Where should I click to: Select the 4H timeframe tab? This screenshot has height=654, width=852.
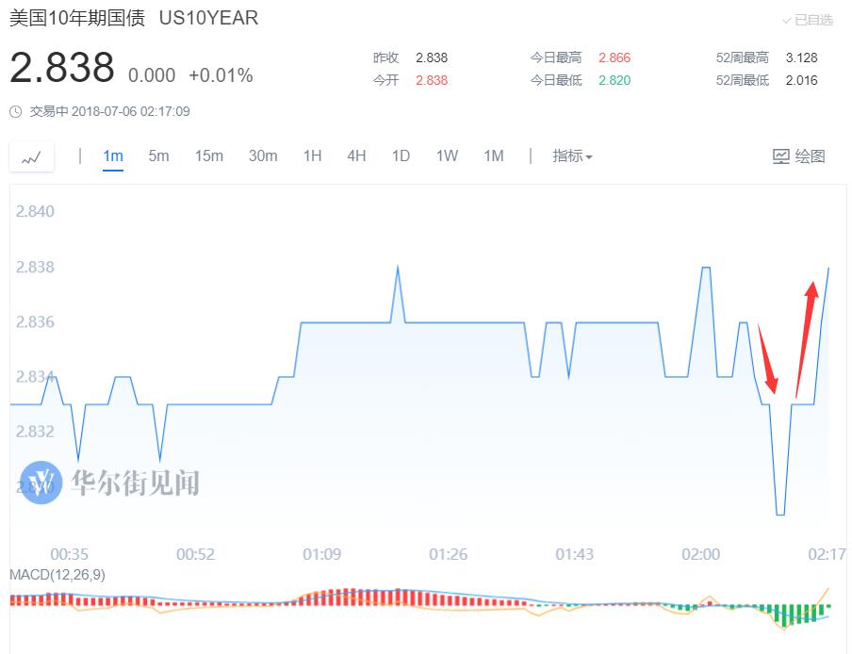coord(356,156)
